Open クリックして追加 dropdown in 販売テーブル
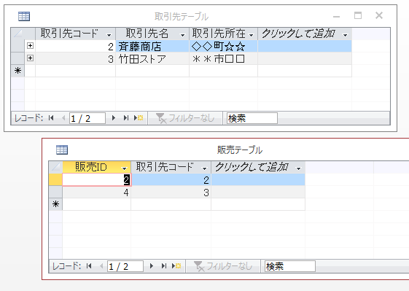The width and height of the screenshot is (409, 291). (x=299, y=168)
